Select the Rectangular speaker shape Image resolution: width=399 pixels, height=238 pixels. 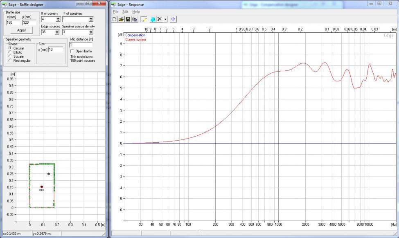pyautogui.click(x=10, y=61)
